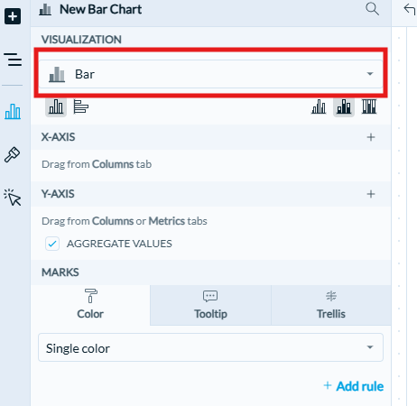417x406 pixels.
Task: Click the search magnifier icon
Action: pyautogui.click(x=372, y=9)
